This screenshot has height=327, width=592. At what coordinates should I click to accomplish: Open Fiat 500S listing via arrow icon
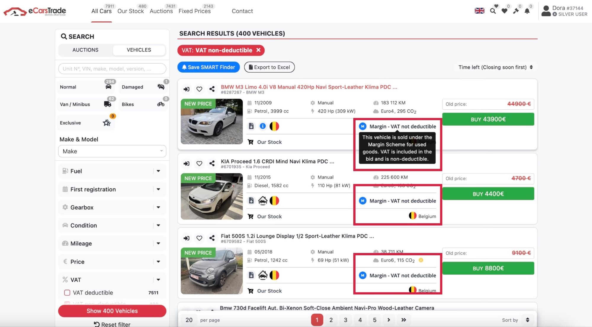(x=187, y=238)
